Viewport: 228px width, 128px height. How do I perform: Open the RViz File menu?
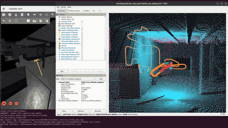pos(58,7)
